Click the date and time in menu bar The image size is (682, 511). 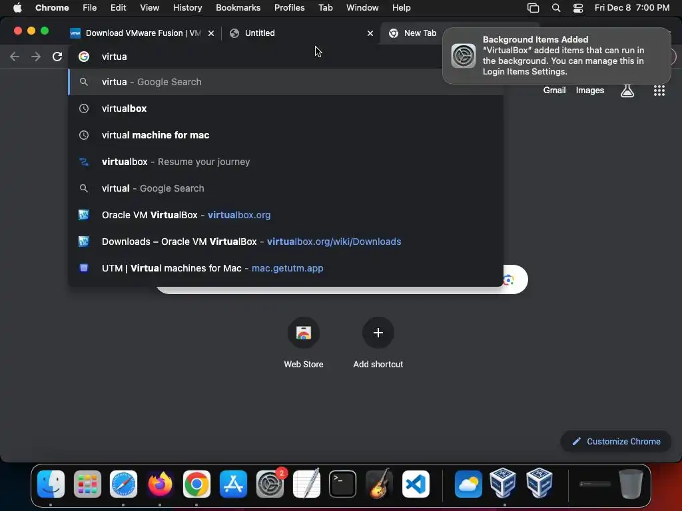click(632, 8)
